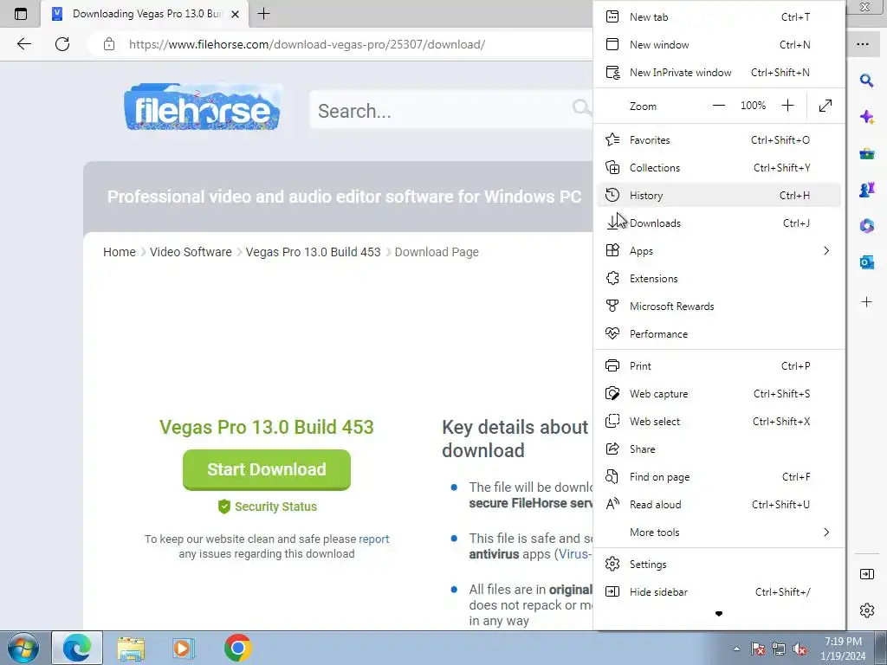
Task: Open sidebar Search icon
Action: (866, 81)
